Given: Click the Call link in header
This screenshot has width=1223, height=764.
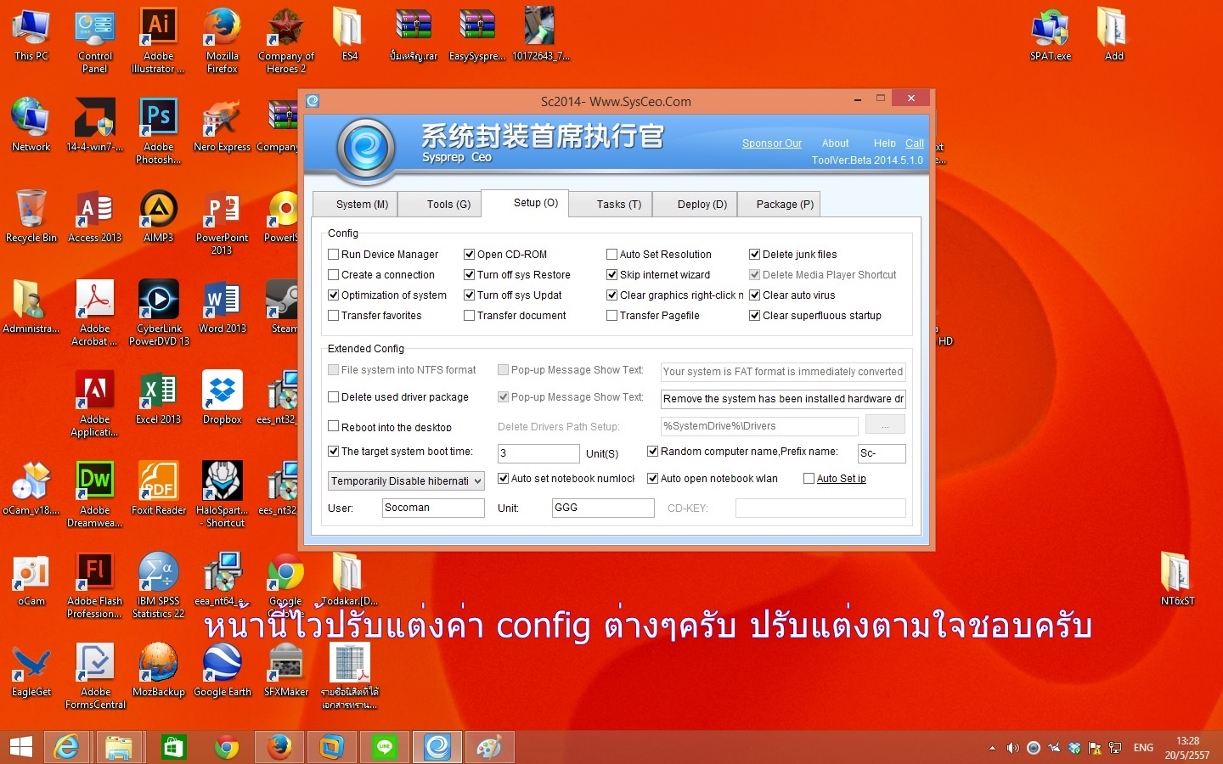Looking at the screenshot, I should coord(915,143).
